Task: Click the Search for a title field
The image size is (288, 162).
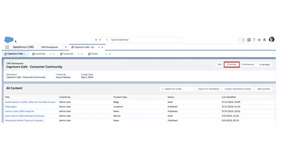Action: (177, 89)
